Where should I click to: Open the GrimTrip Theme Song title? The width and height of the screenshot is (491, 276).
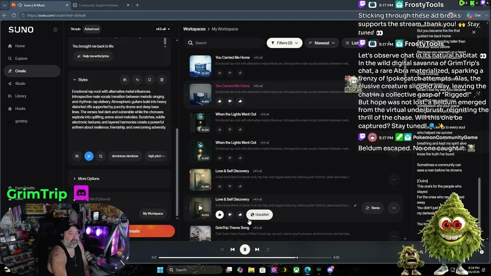pos(232,228)
